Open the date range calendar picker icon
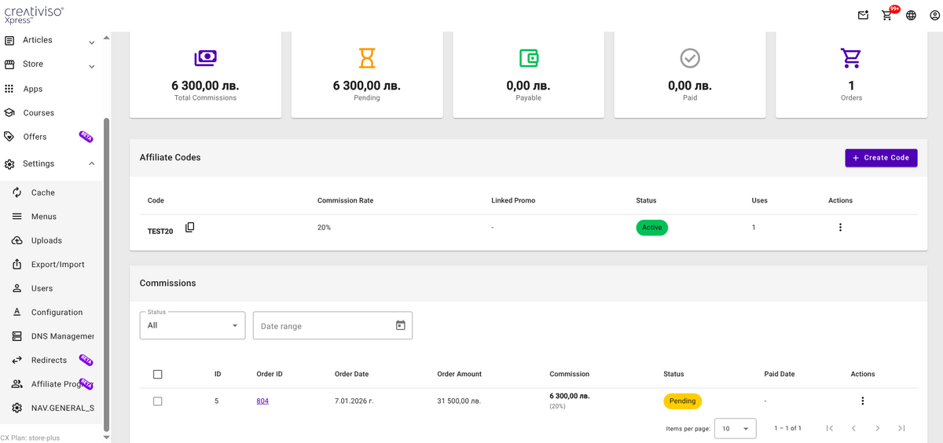Screen dimensions: 943x443 400,325
